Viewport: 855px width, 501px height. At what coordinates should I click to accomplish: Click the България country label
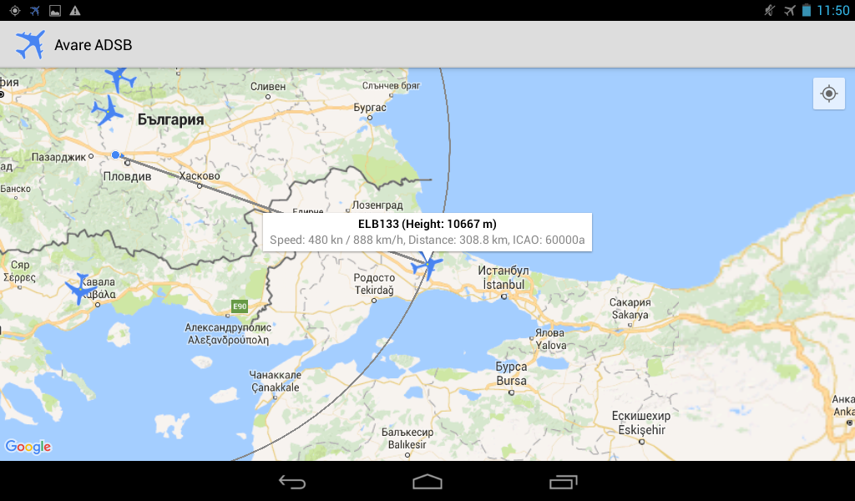pos(170,120)
